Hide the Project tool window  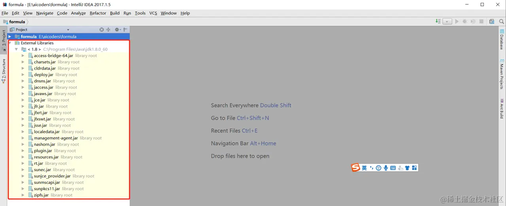(125, 30)
